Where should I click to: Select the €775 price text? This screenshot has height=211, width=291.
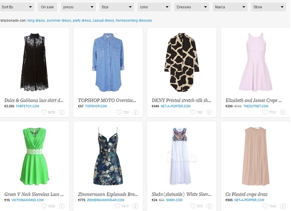tap(82, 200)
